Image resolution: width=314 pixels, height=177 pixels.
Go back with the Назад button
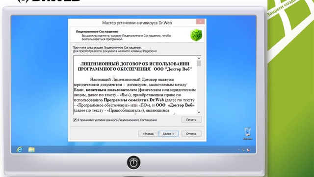coord(148,134)
